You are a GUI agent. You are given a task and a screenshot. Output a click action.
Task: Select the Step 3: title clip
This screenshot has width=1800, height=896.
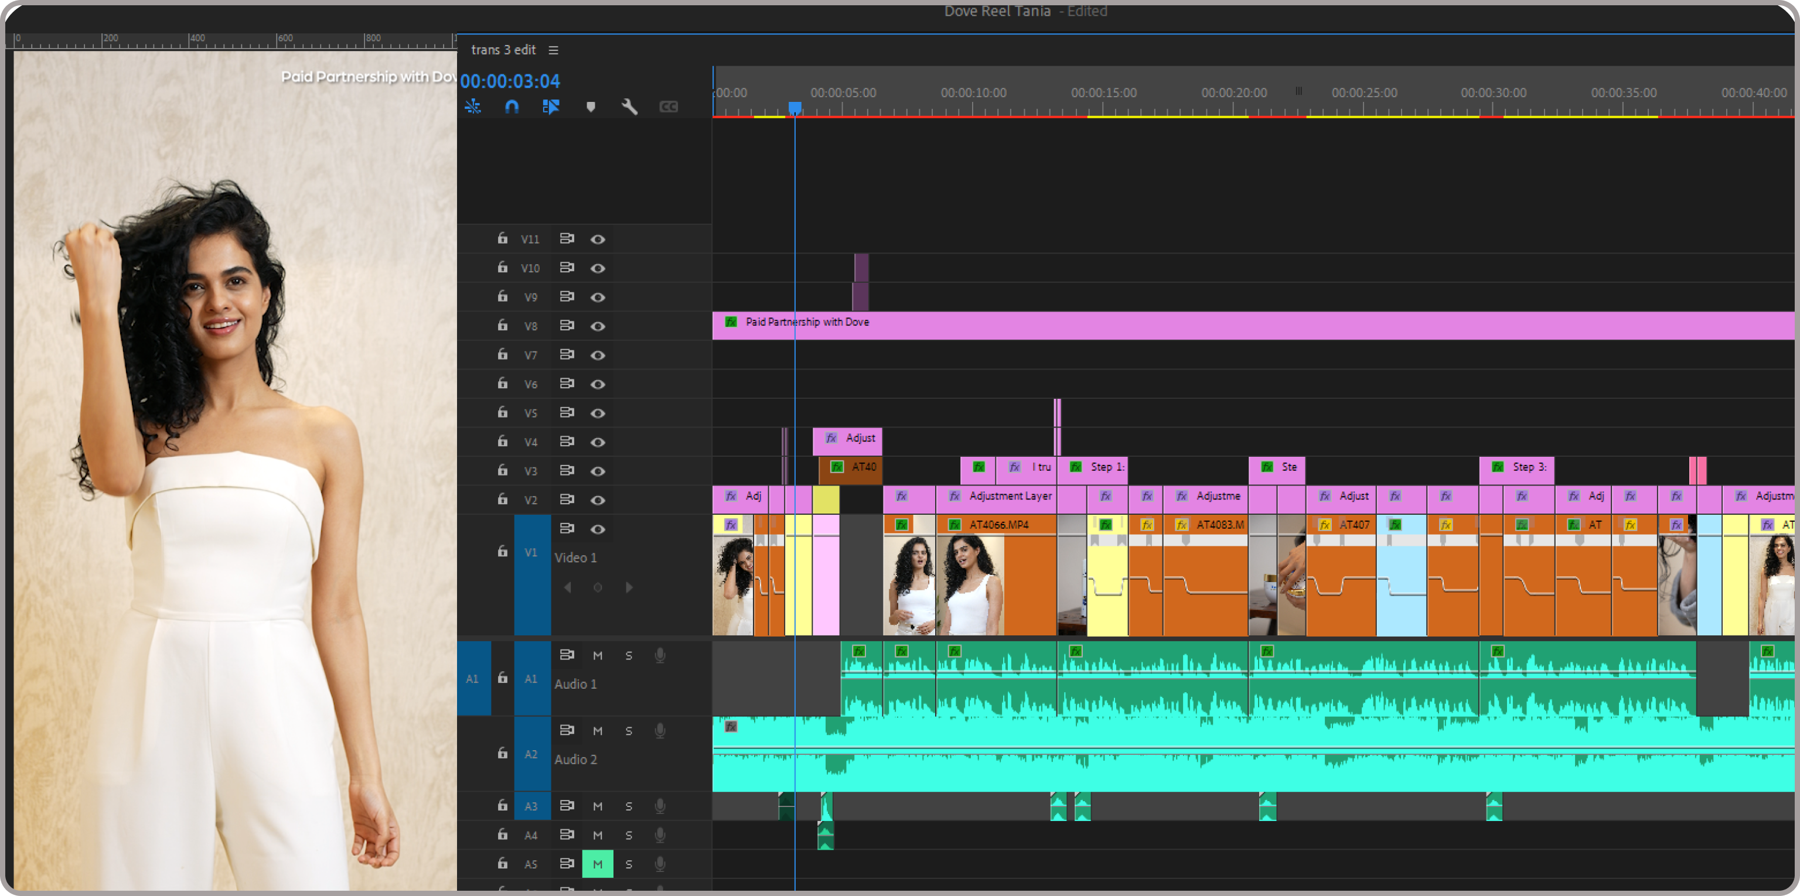coord(1516,470)
